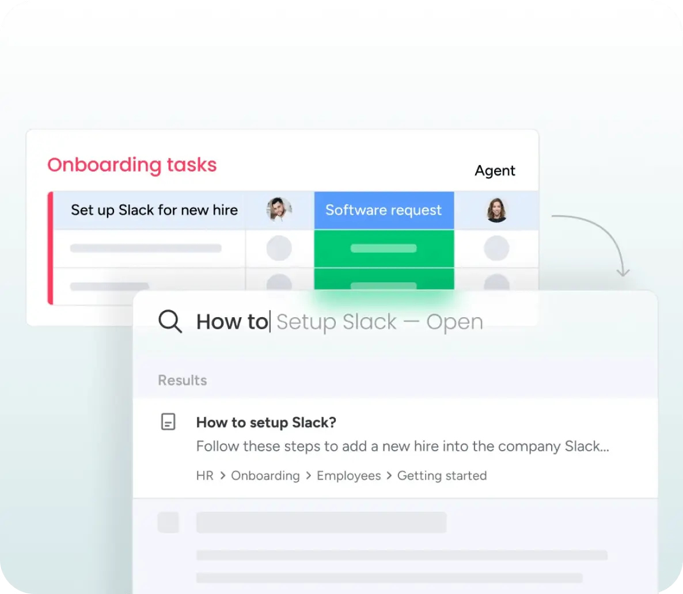Expand the chevron after Onboarding breadcrumb
This screenshot has width=683, height=594.
(309, 475)
